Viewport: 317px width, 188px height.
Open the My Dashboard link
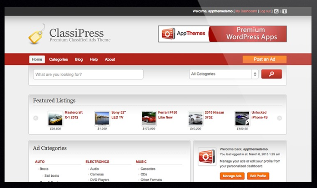[246, 11]
